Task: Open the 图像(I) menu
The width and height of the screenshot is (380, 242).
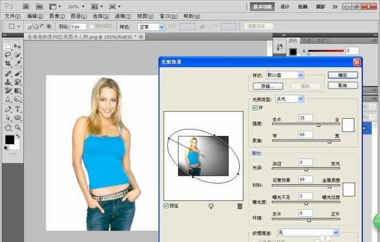Action: (x=57, y=16)
